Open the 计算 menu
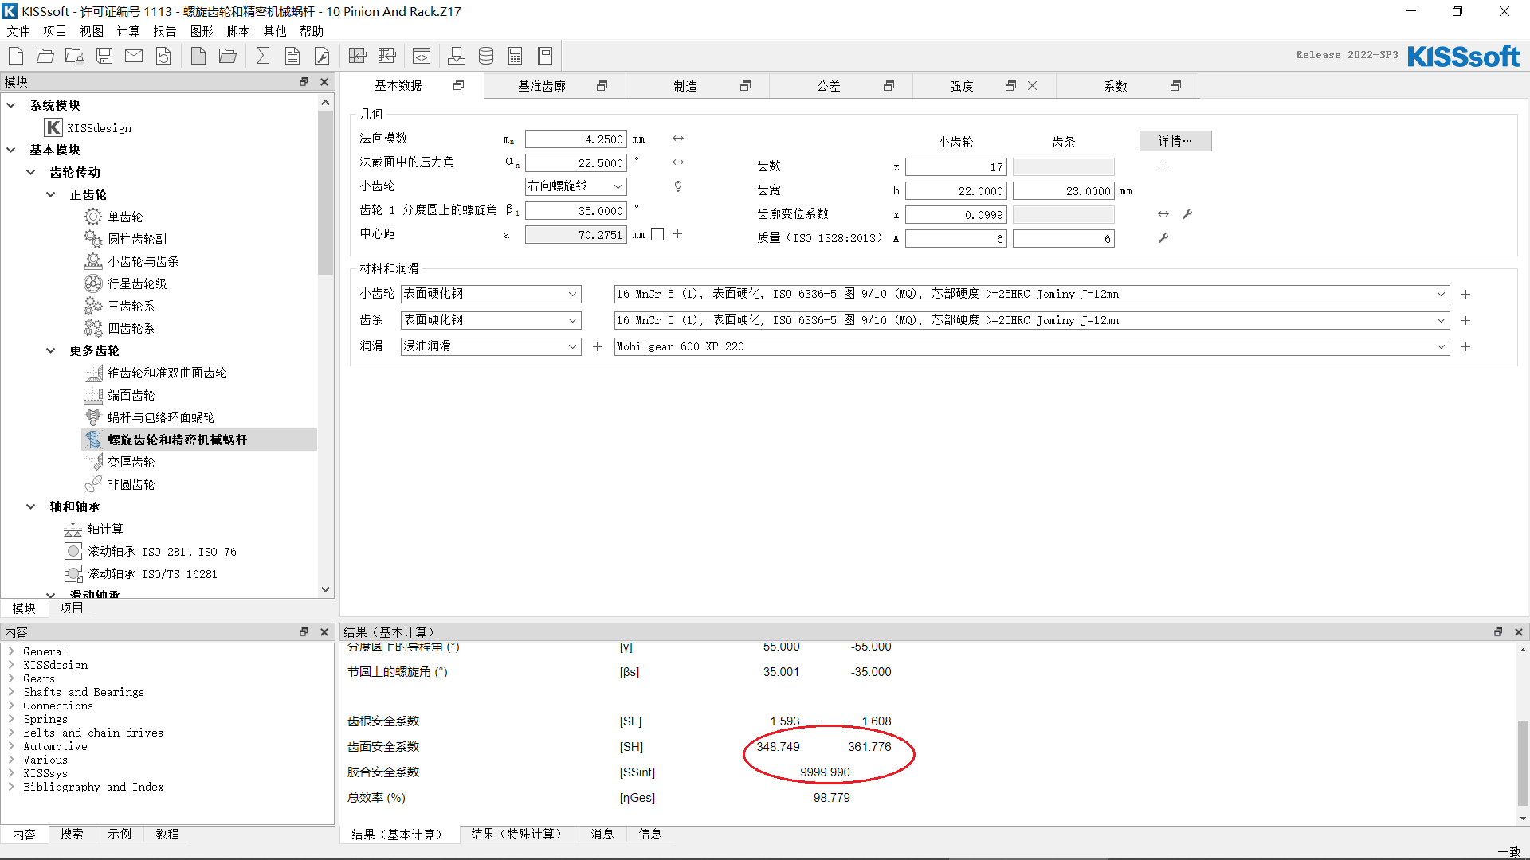1530x860 pixels. pyautogui.click(x=128, y=31)
